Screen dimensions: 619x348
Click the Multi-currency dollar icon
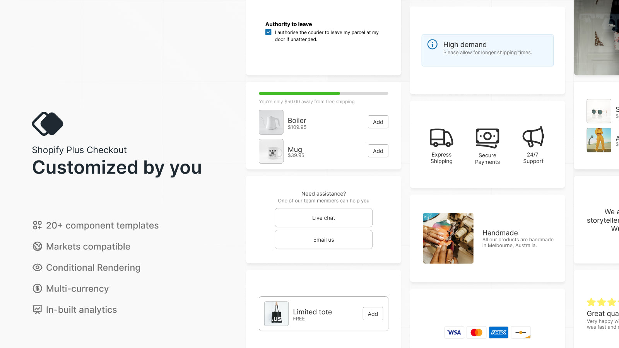coord(37,288)
